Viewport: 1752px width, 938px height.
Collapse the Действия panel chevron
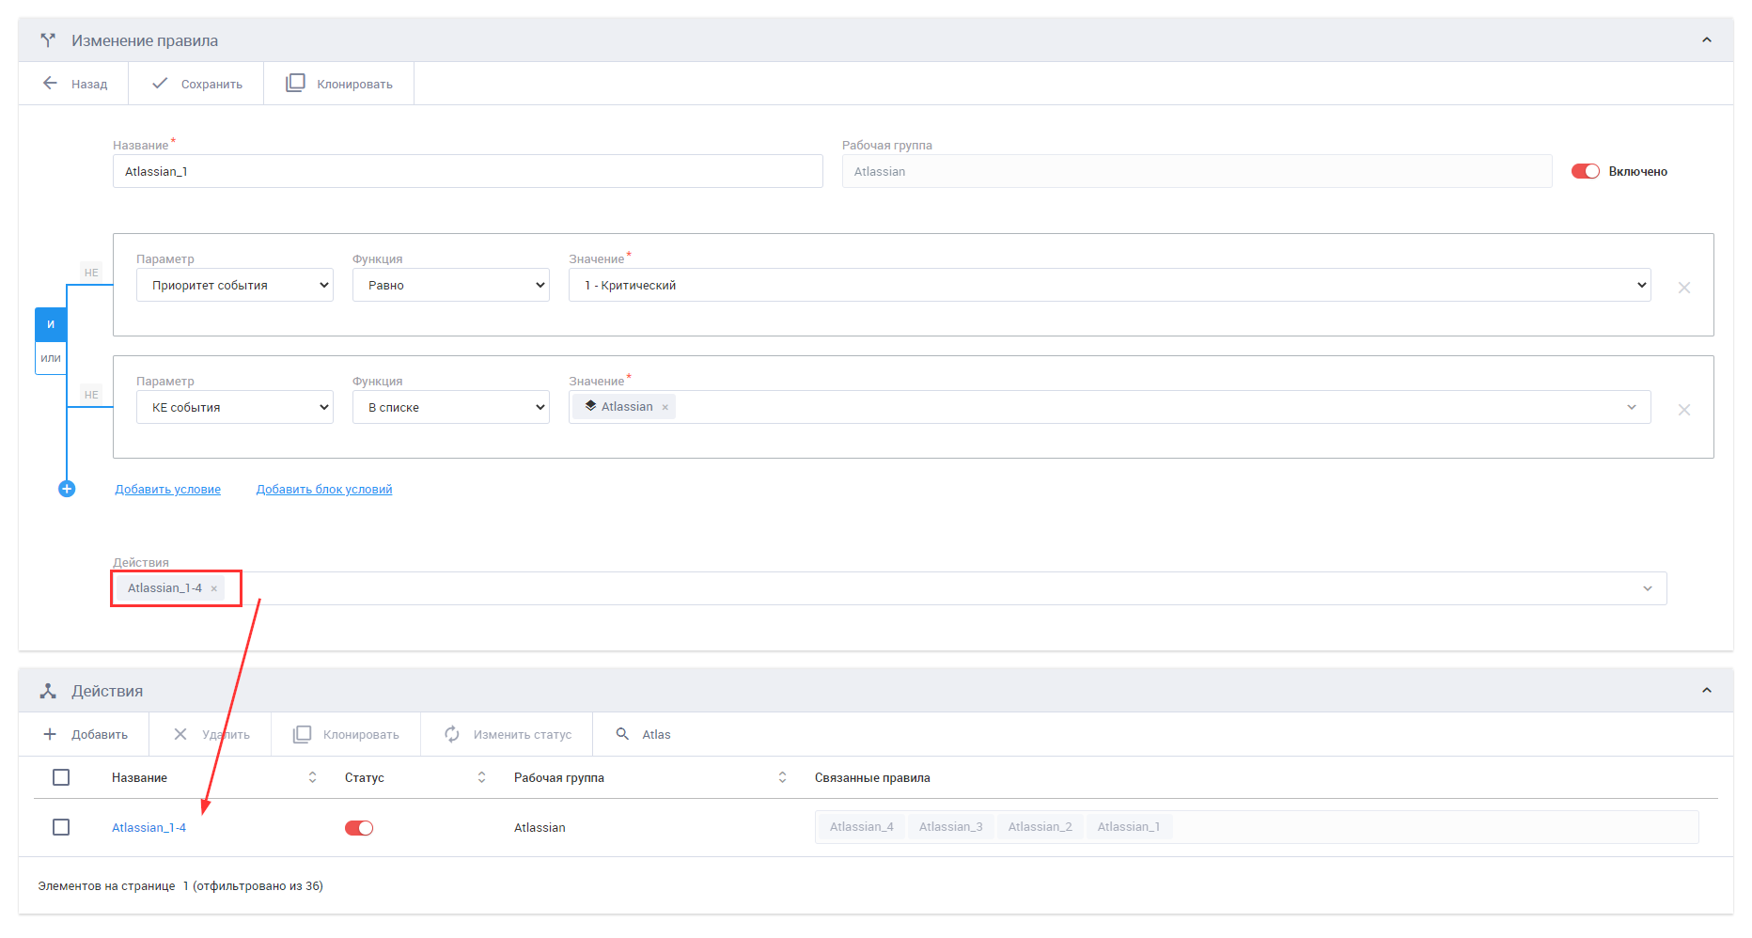pyautogui.click(x=1707, y=691)
